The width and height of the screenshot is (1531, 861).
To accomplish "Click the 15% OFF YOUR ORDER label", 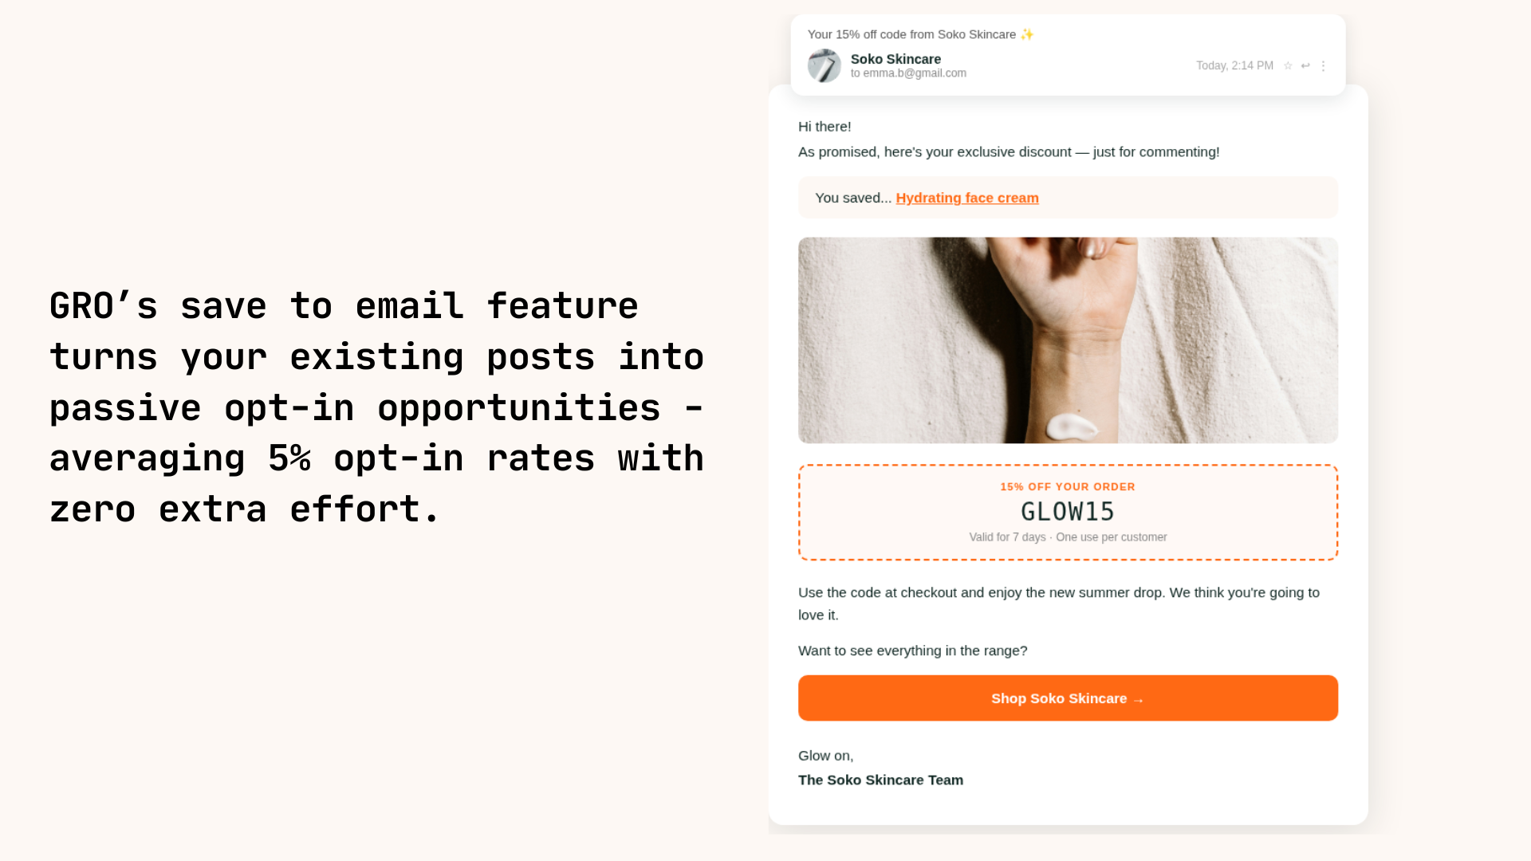I will pos(1068,487).
